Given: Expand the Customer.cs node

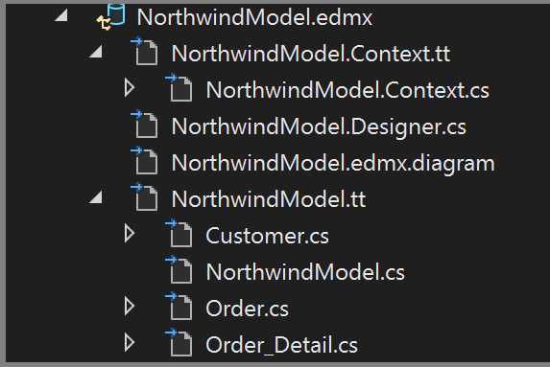Looking at the screenshot, I should click(130, 234).
